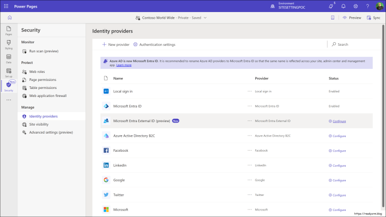Show more workspaces ellipsis in left rail
This screenshot has height=217, width=386.
tap(9, 100)
